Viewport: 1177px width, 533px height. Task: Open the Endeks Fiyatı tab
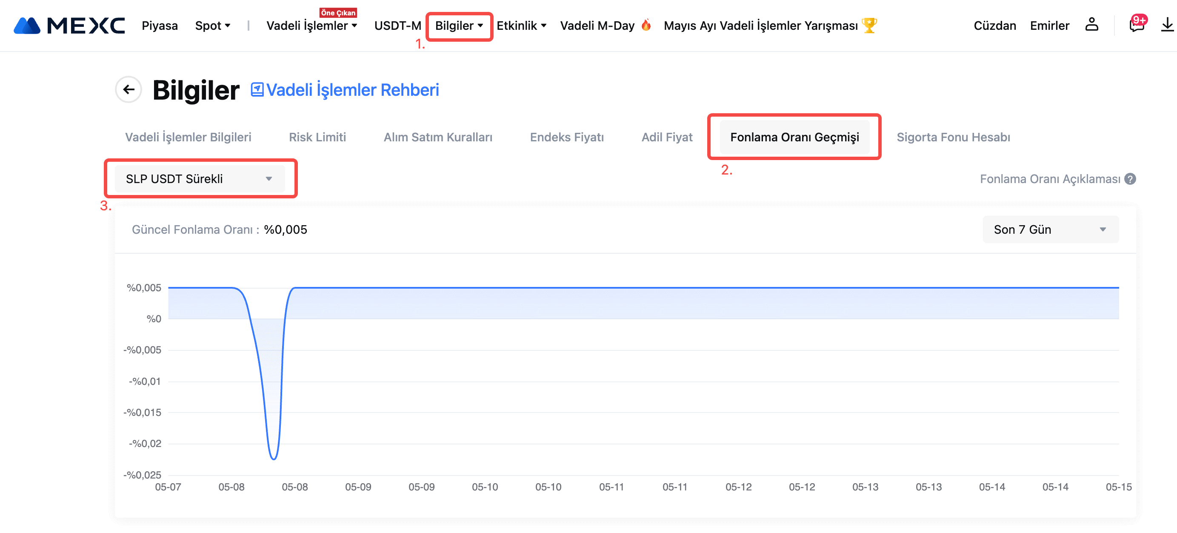pyautogui.click(x=566, y=137)
